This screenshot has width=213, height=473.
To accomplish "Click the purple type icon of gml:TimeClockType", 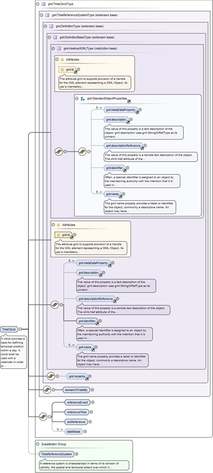I will coord(43,4).
